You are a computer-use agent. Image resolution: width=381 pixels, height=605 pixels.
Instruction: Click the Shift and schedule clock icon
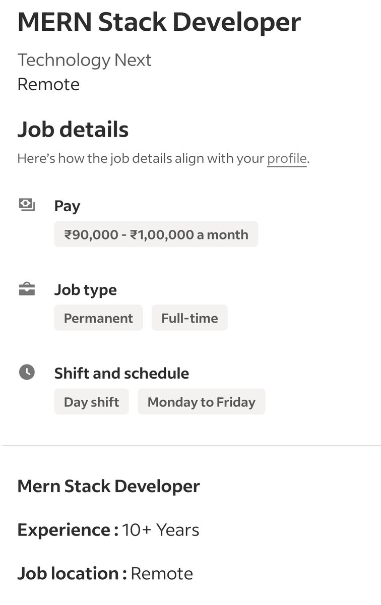27,373
